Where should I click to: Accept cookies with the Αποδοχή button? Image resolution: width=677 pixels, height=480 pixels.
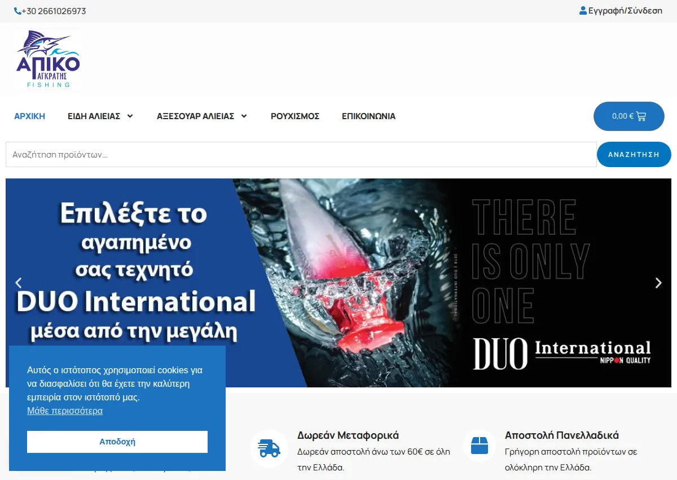coord(117,442)
